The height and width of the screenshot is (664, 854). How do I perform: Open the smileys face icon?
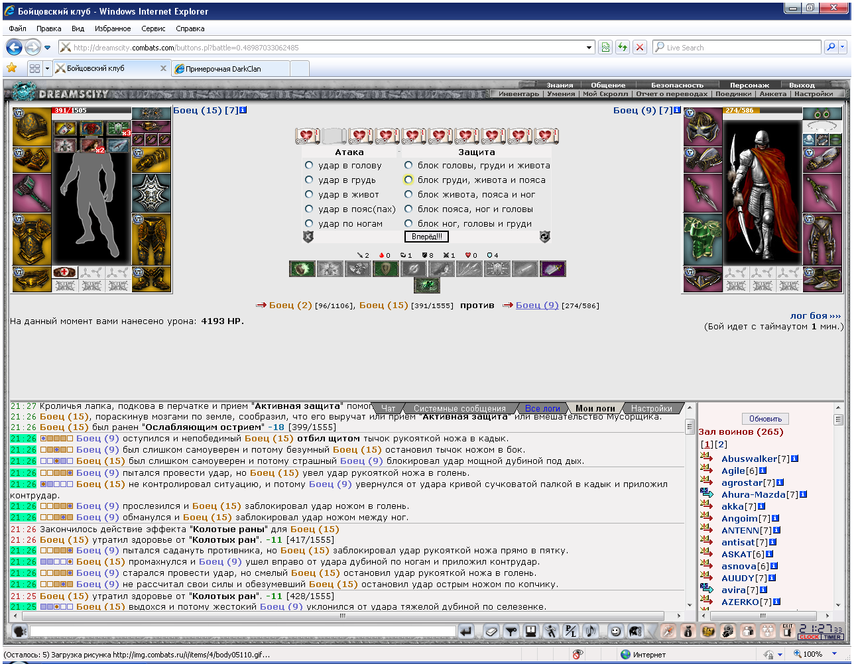616,632
